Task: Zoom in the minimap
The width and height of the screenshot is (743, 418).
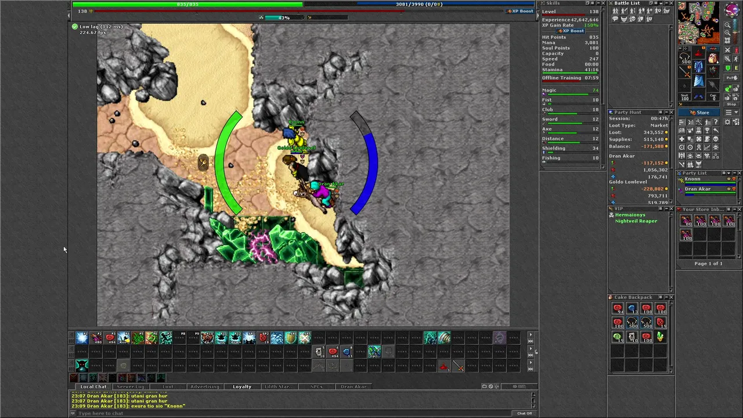Action: point(727,33)
